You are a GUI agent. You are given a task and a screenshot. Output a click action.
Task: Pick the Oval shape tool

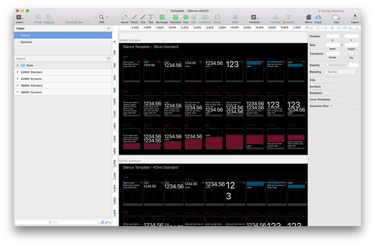[x=185, y=17]
